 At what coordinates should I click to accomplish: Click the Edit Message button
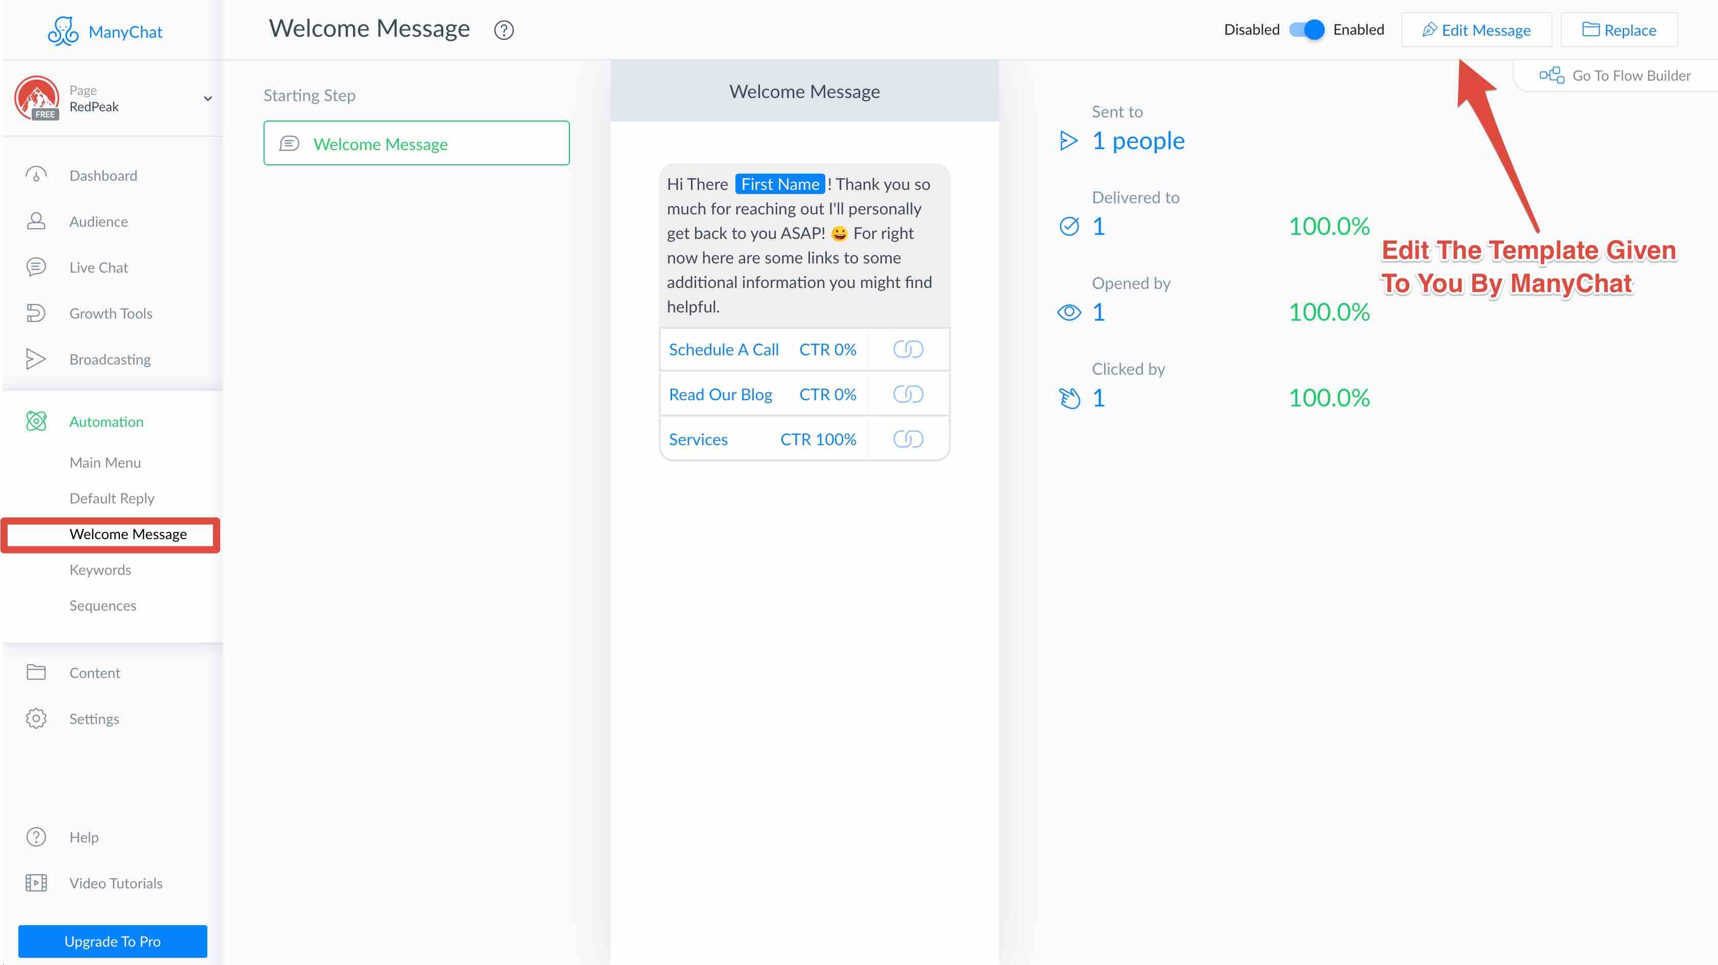coord(1476,30)
